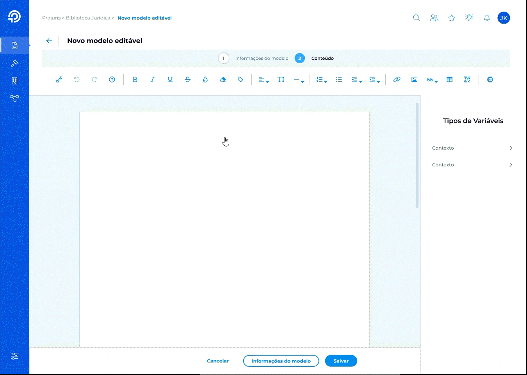Insert an image into the document

[x=415, y=80]
